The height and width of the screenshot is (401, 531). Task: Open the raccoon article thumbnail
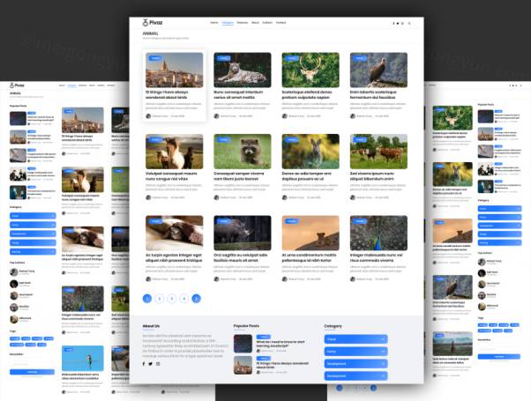pos(243,152)
